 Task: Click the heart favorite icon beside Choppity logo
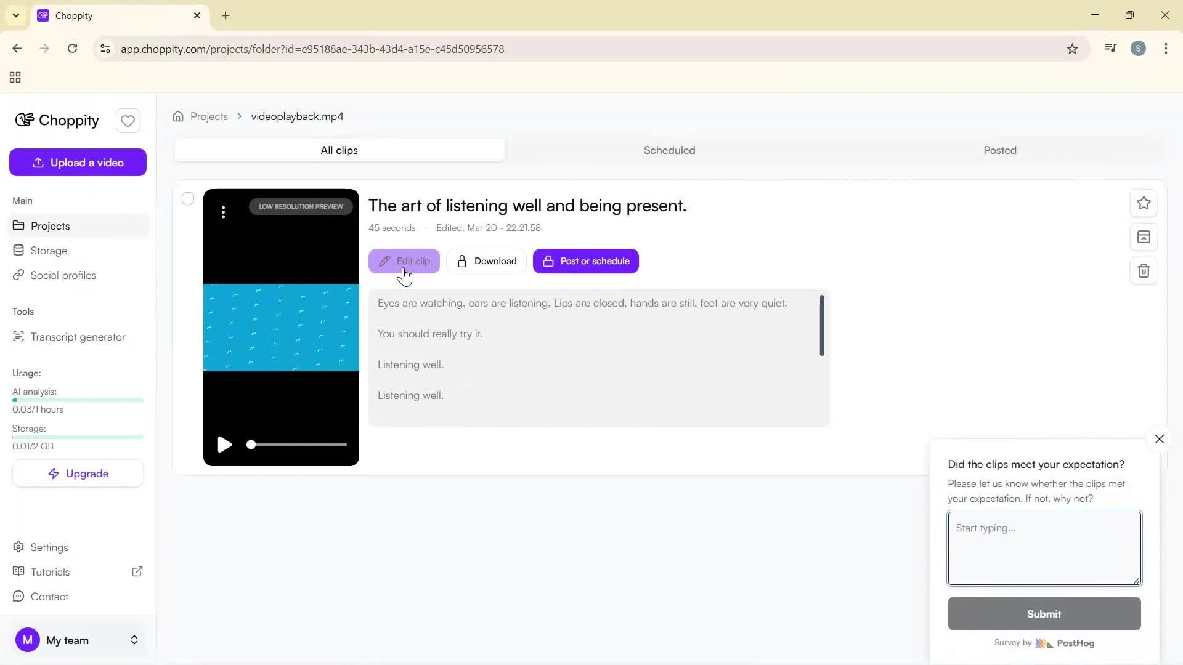pyautogui.click(x=128, y=121)
